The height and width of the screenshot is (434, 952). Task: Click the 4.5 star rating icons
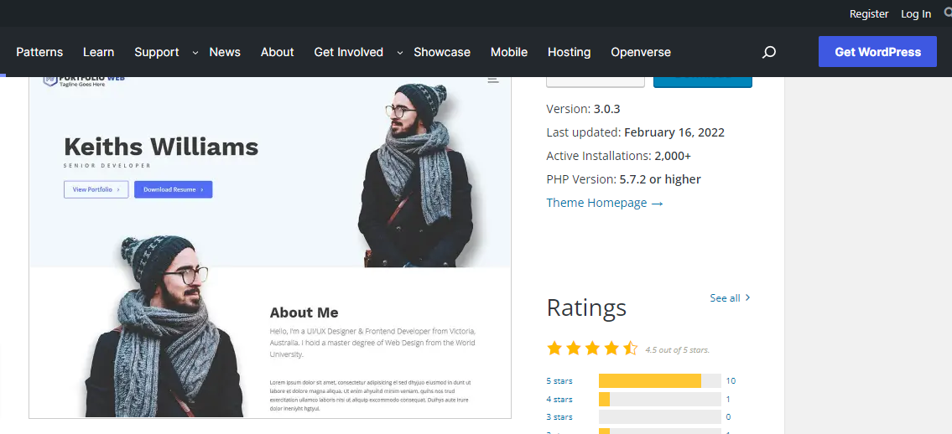tap(592, 348)
